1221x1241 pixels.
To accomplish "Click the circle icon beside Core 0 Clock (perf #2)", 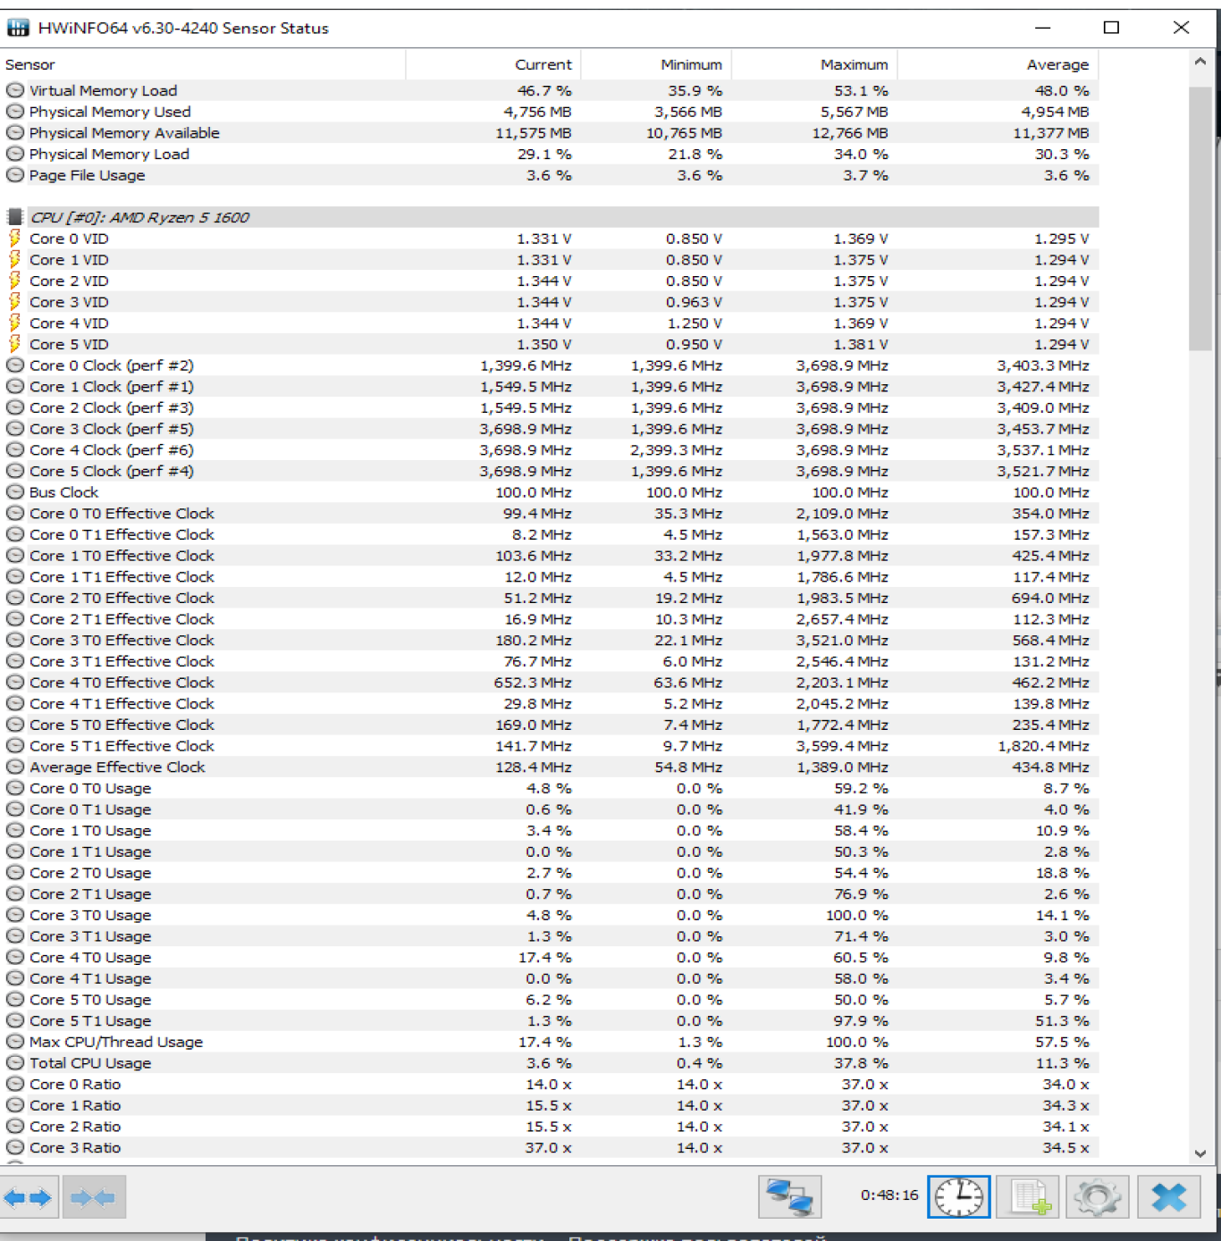I will pos(15,365).
